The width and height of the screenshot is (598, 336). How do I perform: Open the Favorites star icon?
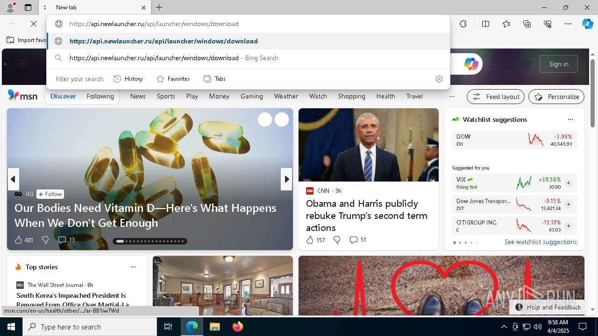[x=506, y=24]
